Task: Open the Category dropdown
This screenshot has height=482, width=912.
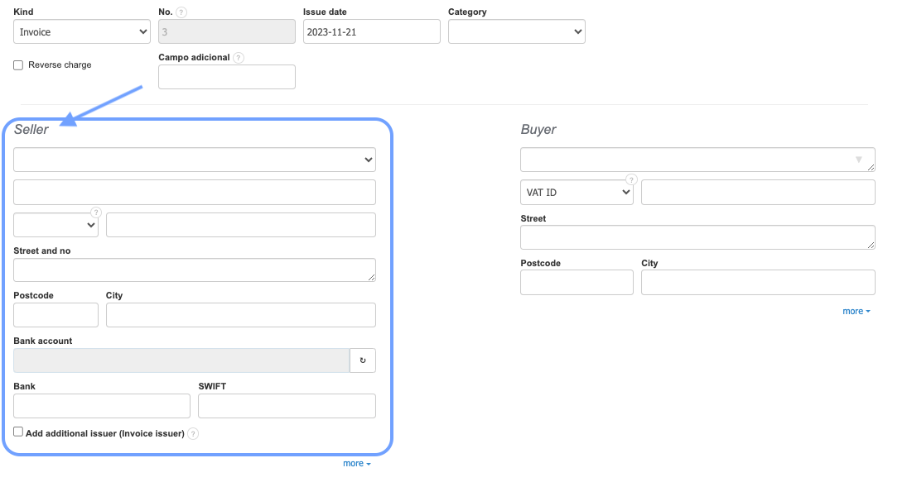Action: [x=516, y=32]
